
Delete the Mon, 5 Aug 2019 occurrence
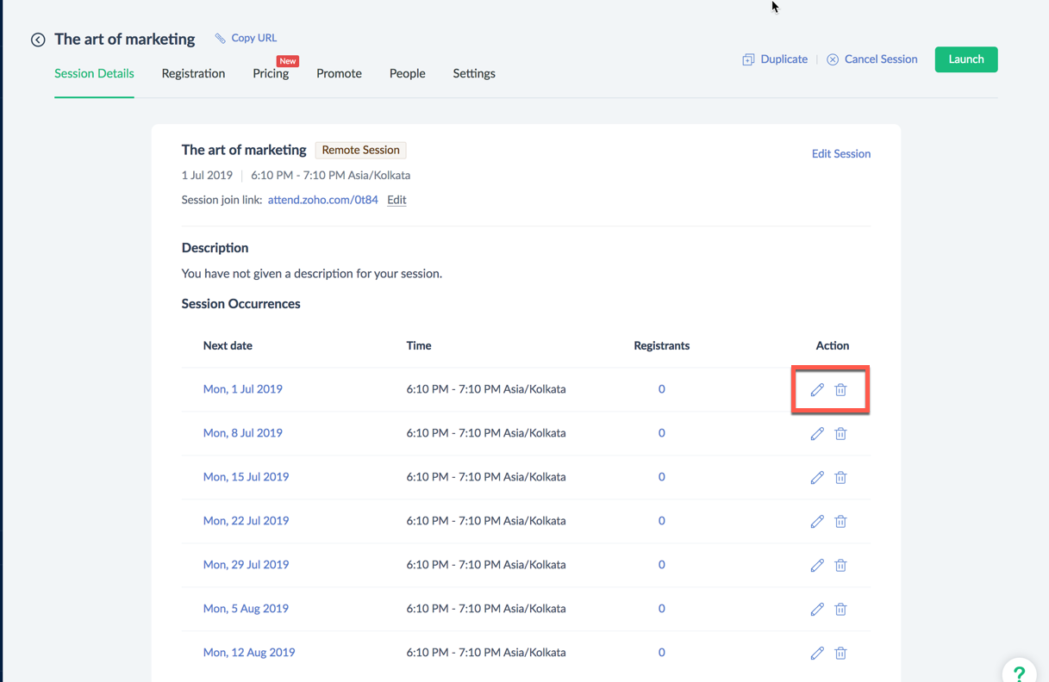tap(840, 609)
